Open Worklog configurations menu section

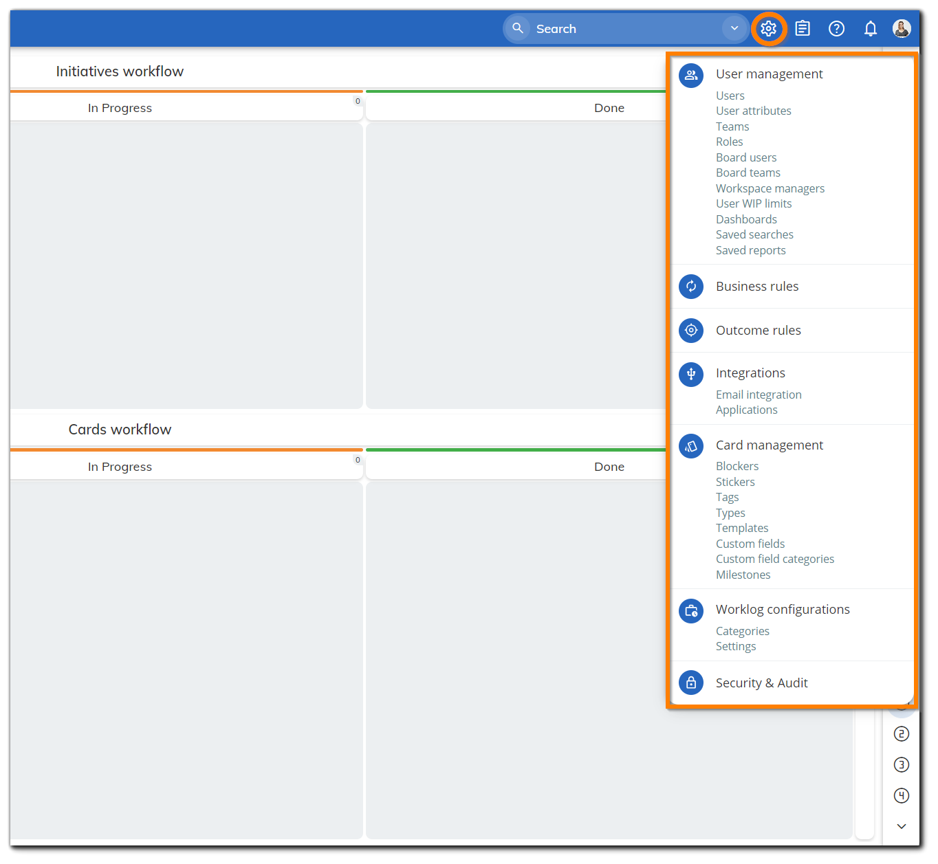[x=782, y=610]
